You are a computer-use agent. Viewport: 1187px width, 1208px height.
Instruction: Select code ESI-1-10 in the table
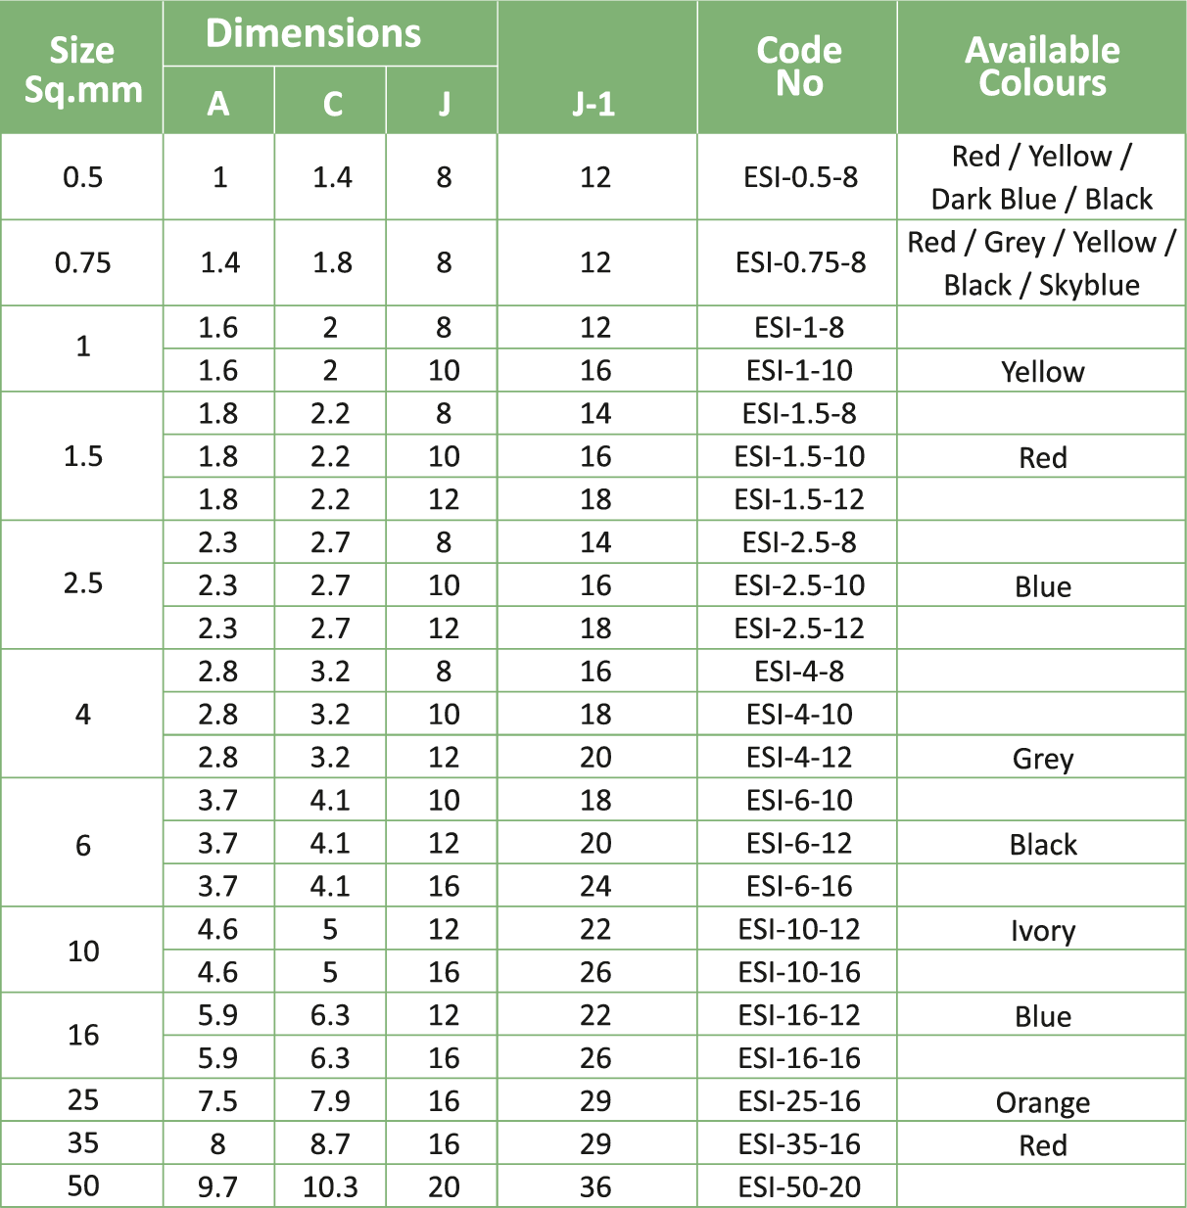[799, 370]
